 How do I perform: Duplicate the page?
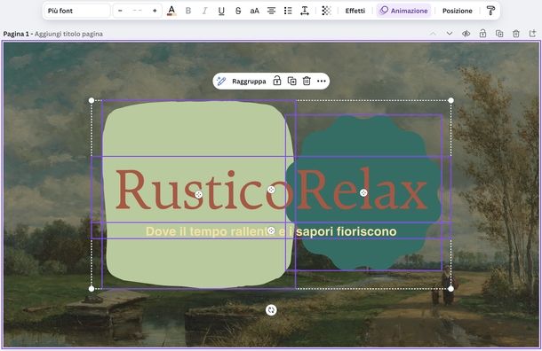pyautogui.click(x=499, y=34)
